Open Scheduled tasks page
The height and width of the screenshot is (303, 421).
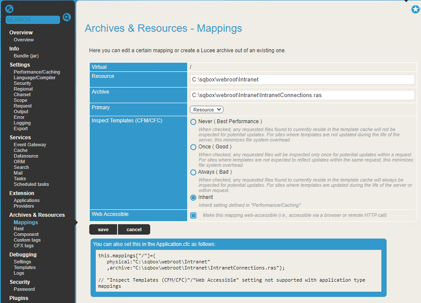(31, 184)
